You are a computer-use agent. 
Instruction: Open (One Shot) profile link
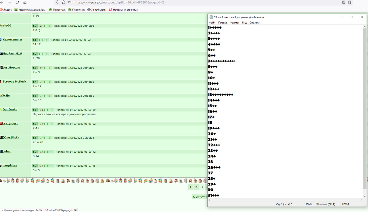coord(11,137)
